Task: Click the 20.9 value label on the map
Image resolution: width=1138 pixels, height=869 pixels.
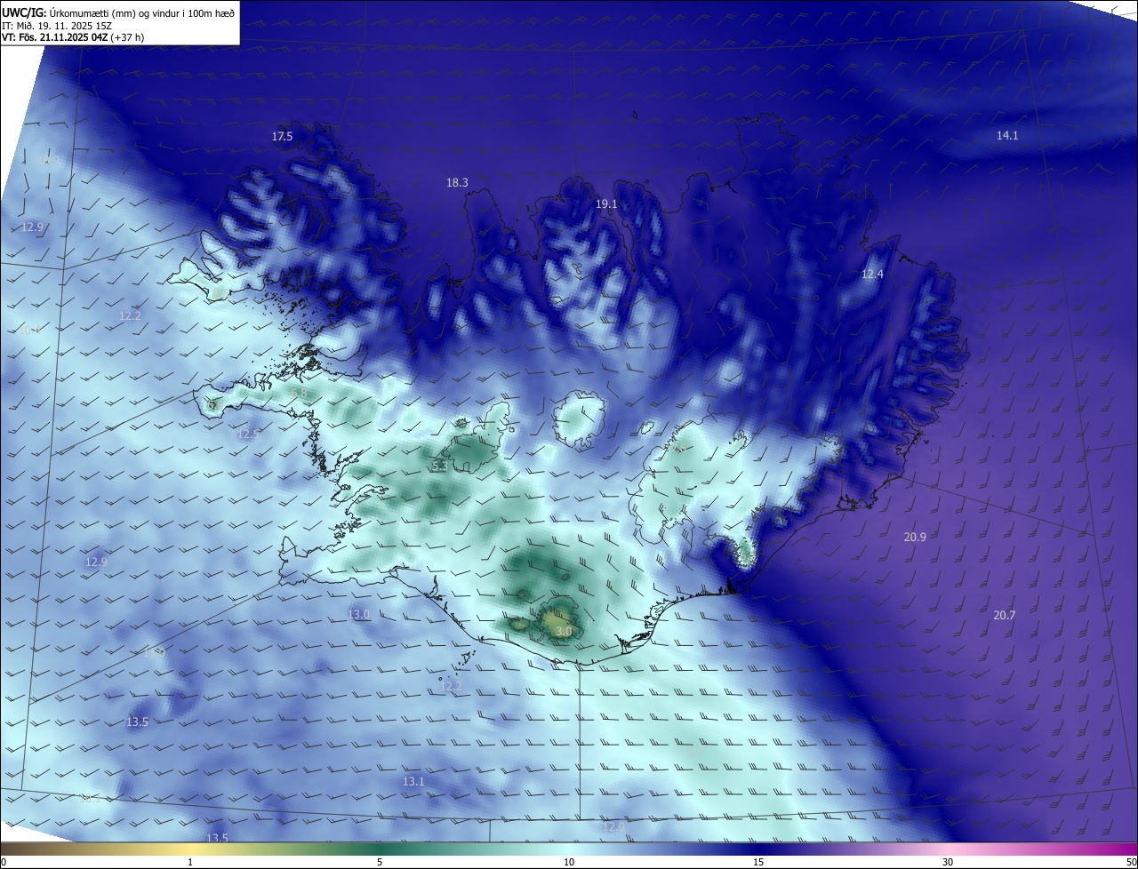Action: [x=915, y=537]
